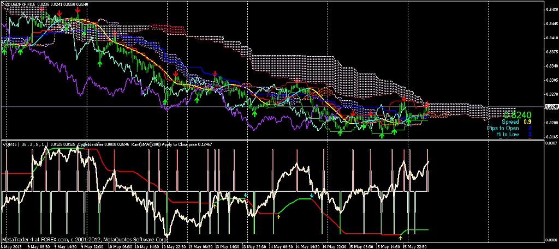Click the yellow 0.9 spread value

[x=528, y=122]
